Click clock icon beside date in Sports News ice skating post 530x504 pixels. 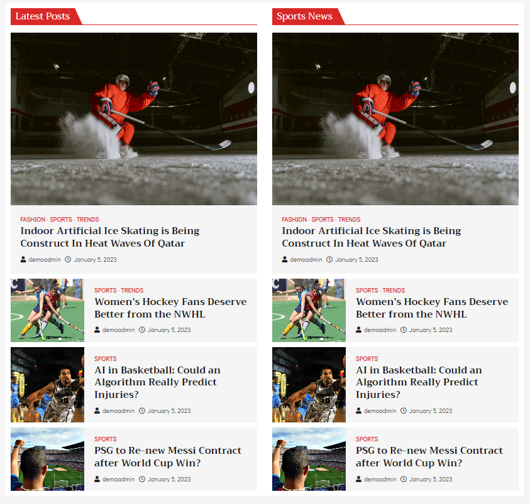[329, 259]
